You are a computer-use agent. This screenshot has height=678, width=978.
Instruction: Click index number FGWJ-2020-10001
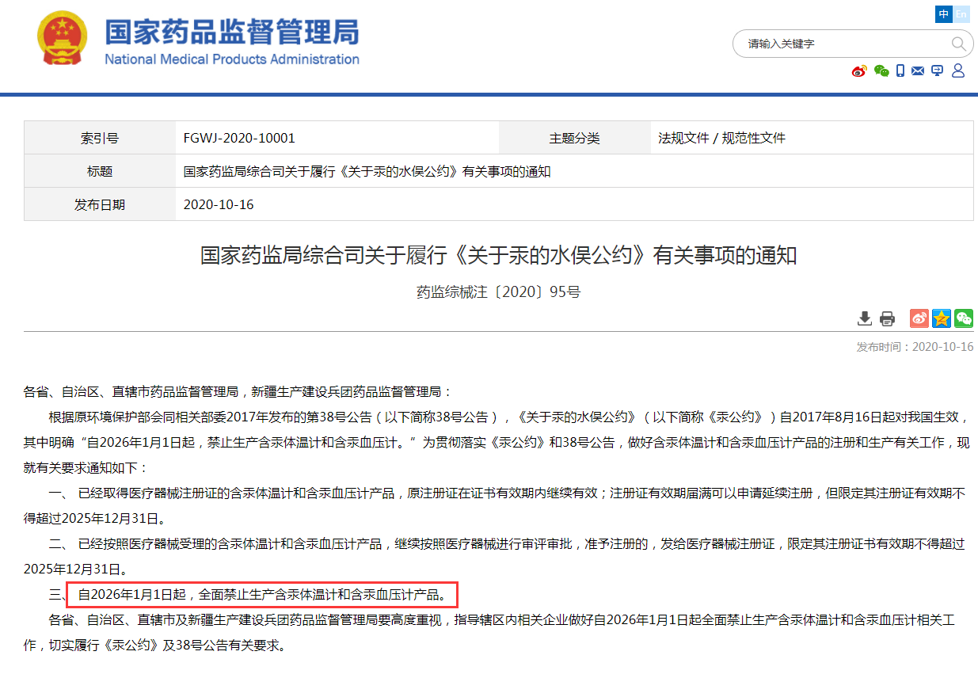239,138
